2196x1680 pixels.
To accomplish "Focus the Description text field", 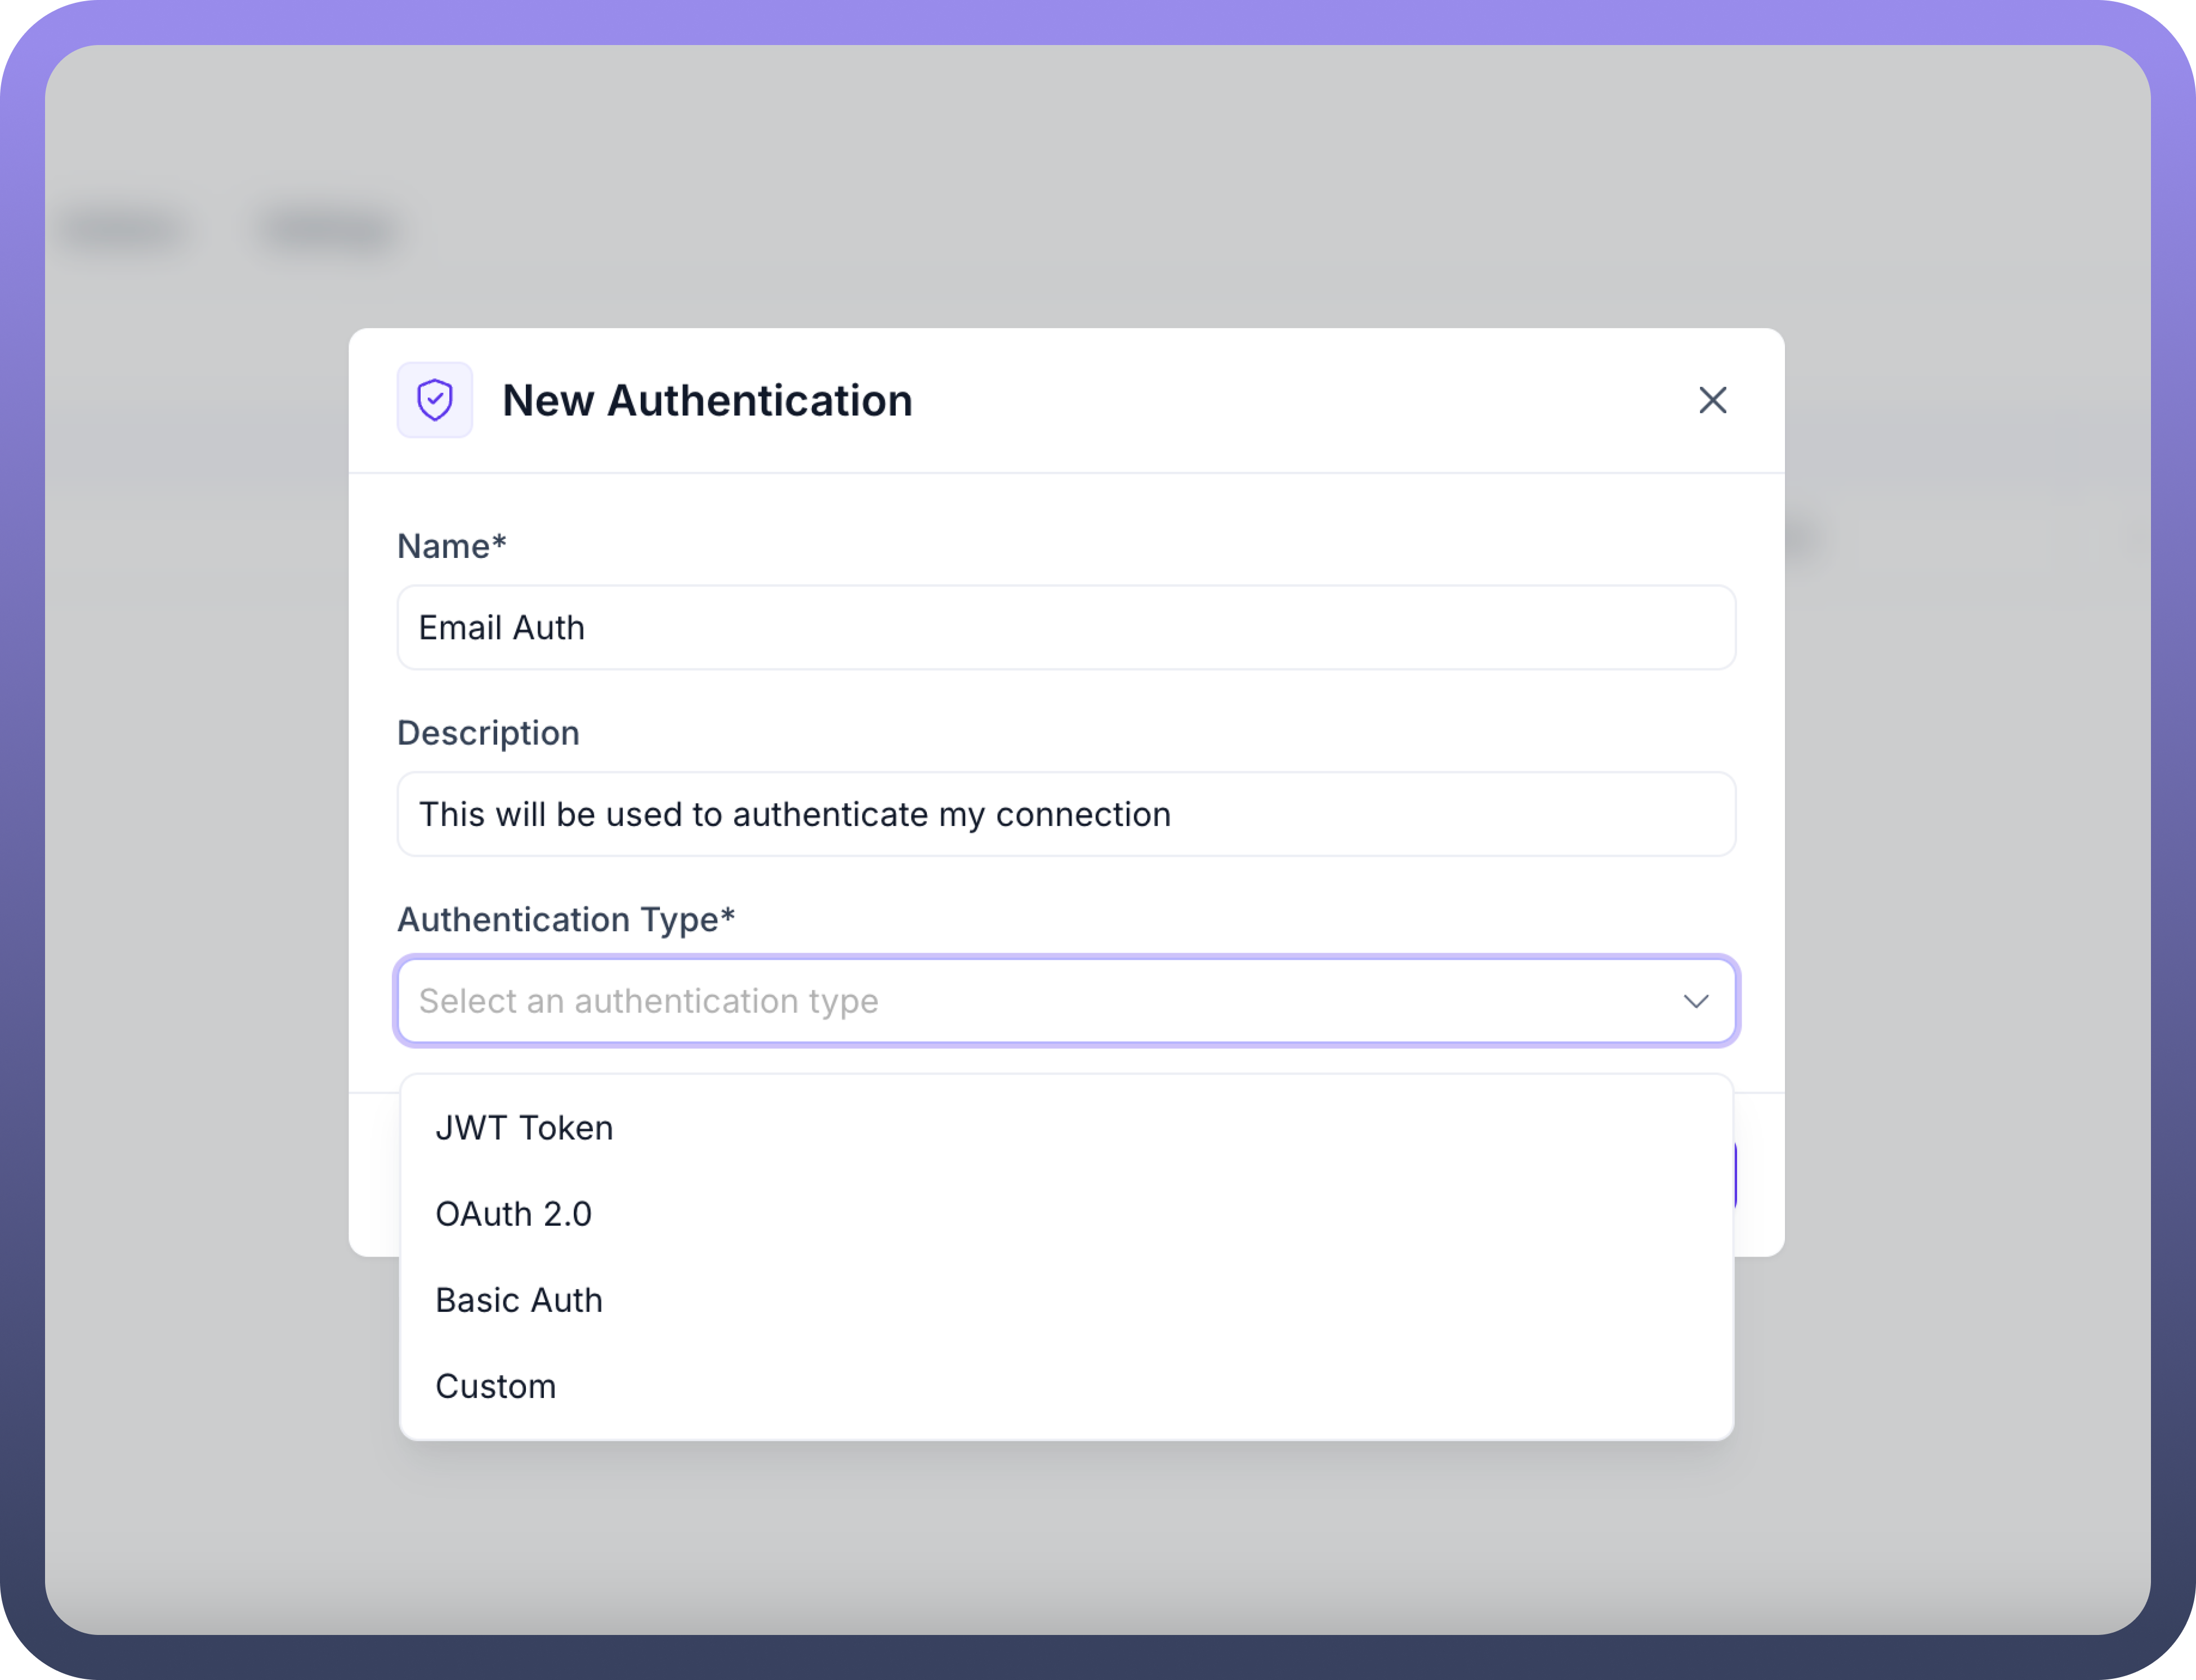I will click(1066, 814).
